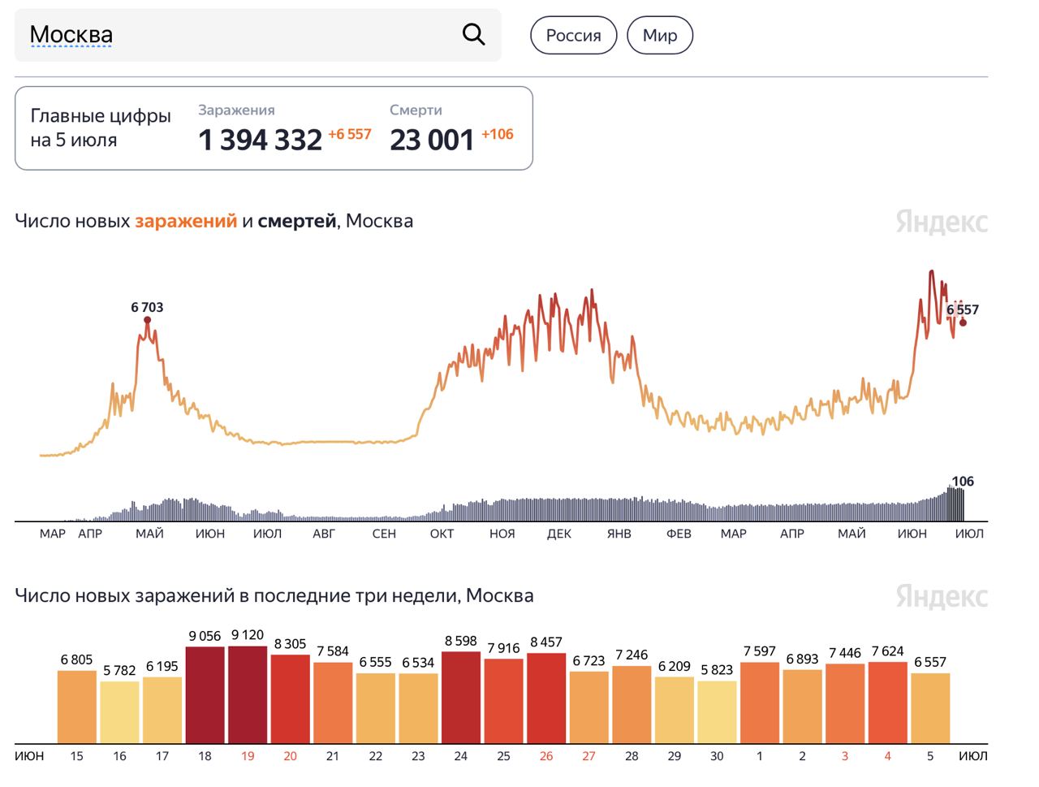1039x787 pixels.
Task: Select the June 29 bar with 6 209
Action: (674, 710)
